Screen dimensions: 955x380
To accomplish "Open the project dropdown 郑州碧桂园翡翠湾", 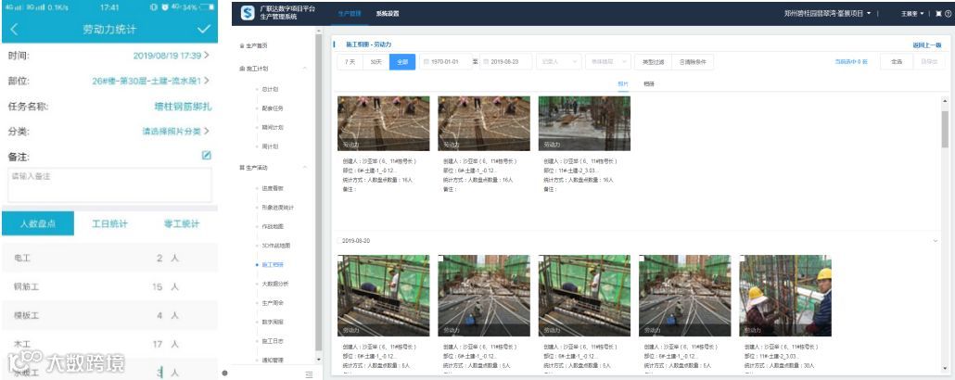I will (827, 13).
